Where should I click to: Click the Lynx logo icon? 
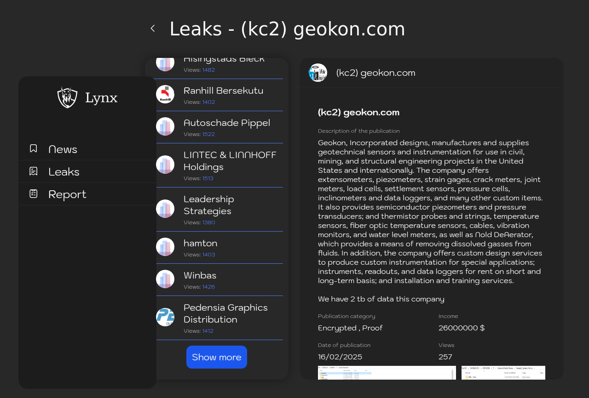[67, 97]
